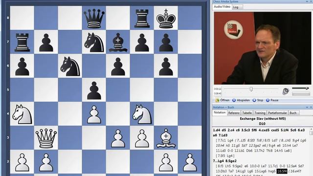
Task: Close the Notation + Buch panel
Action: [311, 108]
